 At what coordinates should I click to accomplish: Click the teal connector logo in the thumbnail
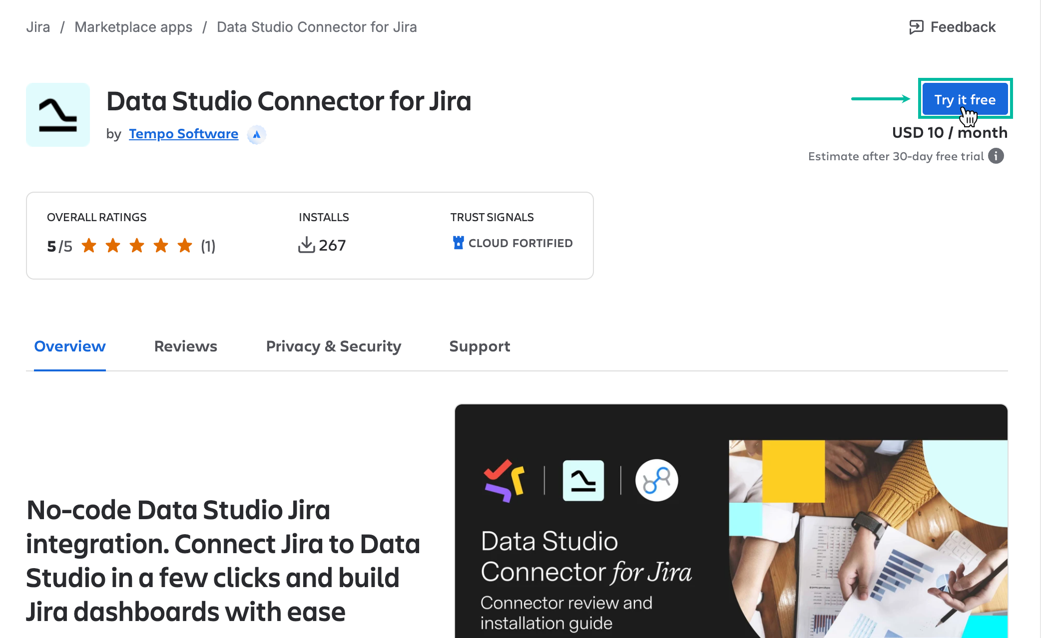[583, 480]
